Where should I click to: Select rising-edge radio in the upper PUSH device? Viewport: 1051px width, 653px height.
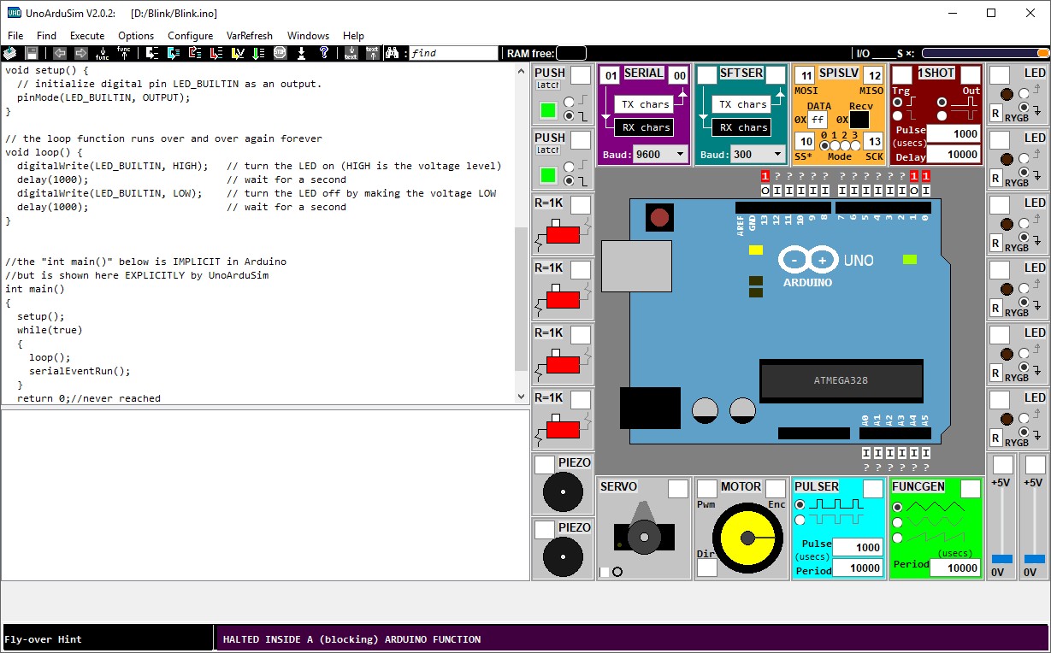coord(569,102)
